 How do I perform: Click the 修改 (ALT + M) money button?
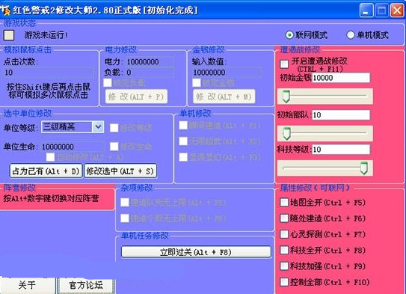[x=224, y=97]
